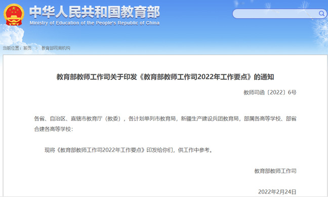Click the 当前位置 breadcrumb label
The width and height of the screenshot is (328, 197).
point(12,48)
